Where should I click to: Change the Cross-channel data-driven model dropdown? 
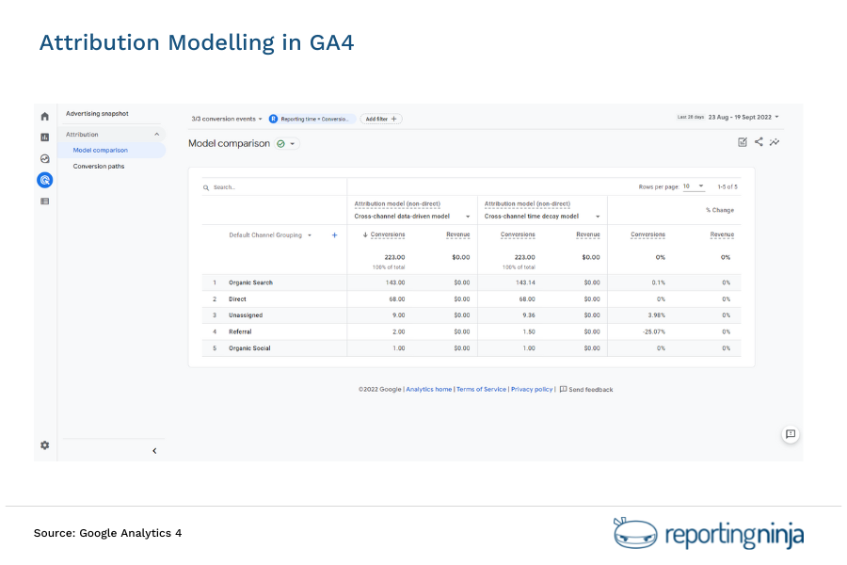click(x=465, y=216)
